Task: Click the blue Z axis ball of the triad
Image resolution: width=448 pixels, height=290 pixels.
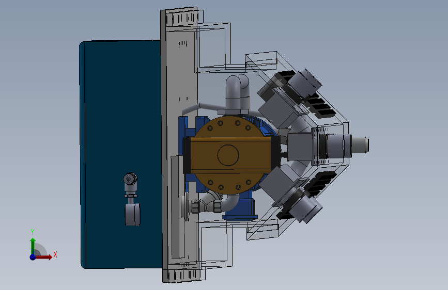Action: pyautogui.click(x=33, y=257)
